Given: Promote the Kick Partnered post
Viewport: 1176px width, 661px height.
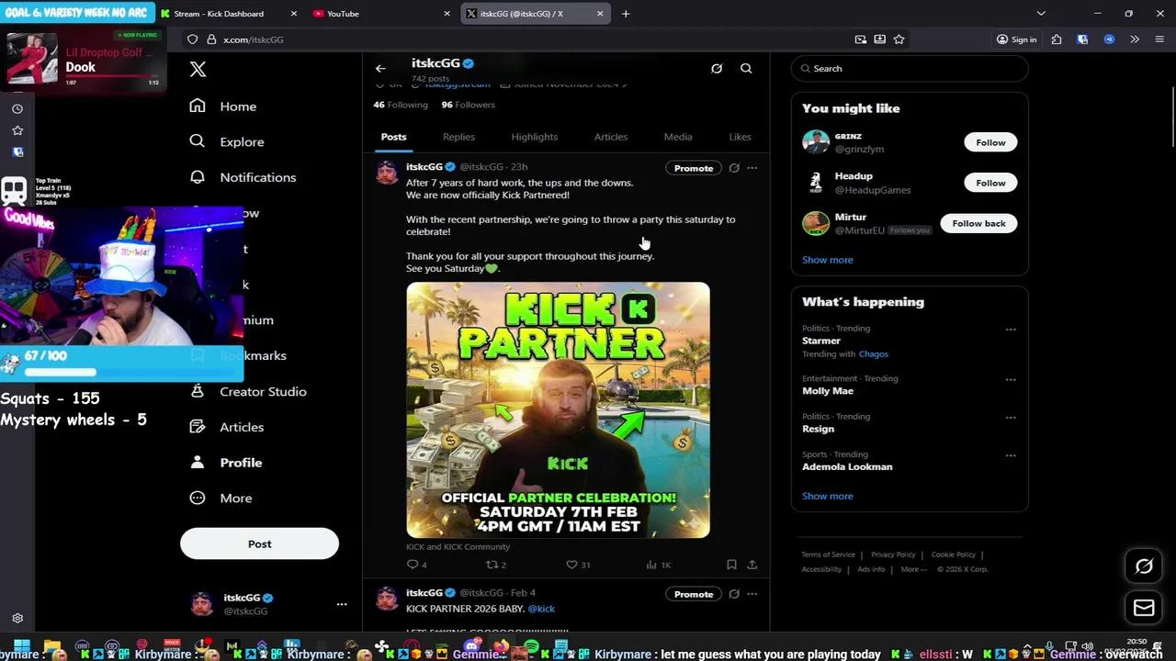Looking at the screenshot, I should point(694,168).
